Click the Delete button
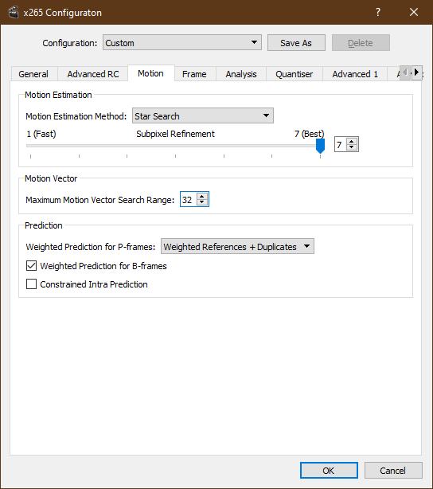This screenshot has width=433, height=489. coord(361,43)
